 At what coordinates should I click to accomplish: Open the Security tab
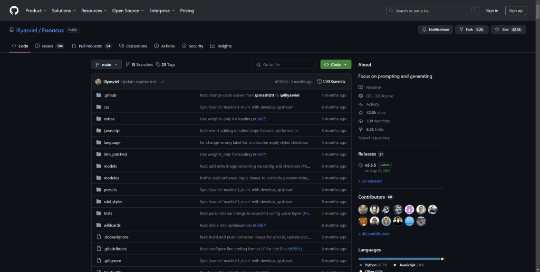[192, 46]
